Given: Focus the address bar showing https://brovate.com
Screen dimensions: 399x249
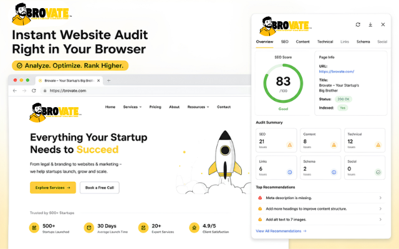Looking at the screenshot, I should (x=146, y=91).
